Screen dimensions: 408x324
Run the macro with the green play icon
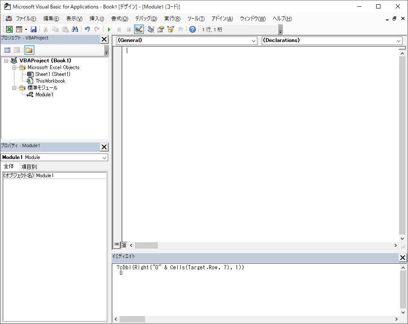point(109,29)
